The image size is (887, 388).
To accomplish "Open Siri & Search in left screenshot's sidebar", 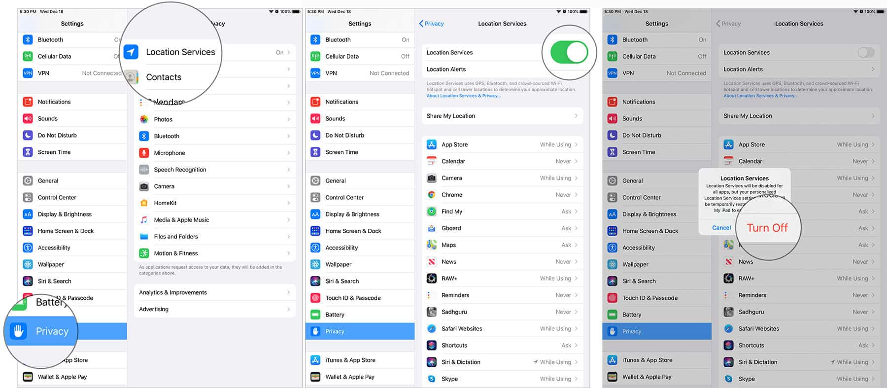I will pos(72,282).
